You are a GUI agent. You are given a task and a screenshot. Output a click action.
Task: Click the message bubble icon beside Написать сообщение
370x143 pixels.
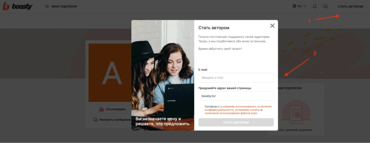(x=95, y=120)
